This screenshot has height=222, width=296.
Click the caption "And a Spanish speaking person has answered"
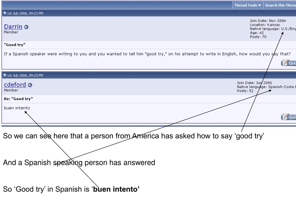point(79,163)
